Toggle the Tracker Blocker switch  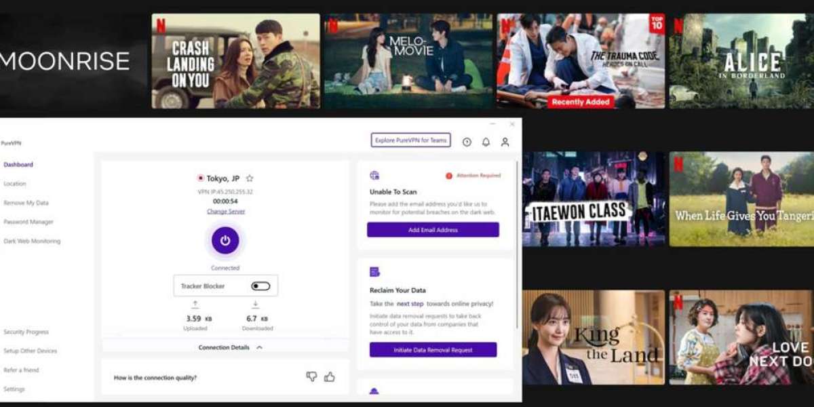pos(259,286)
